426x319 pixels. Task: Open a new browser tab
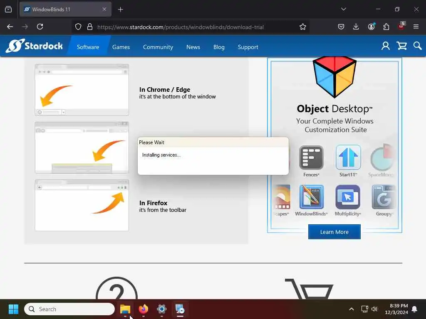[120, 10]
